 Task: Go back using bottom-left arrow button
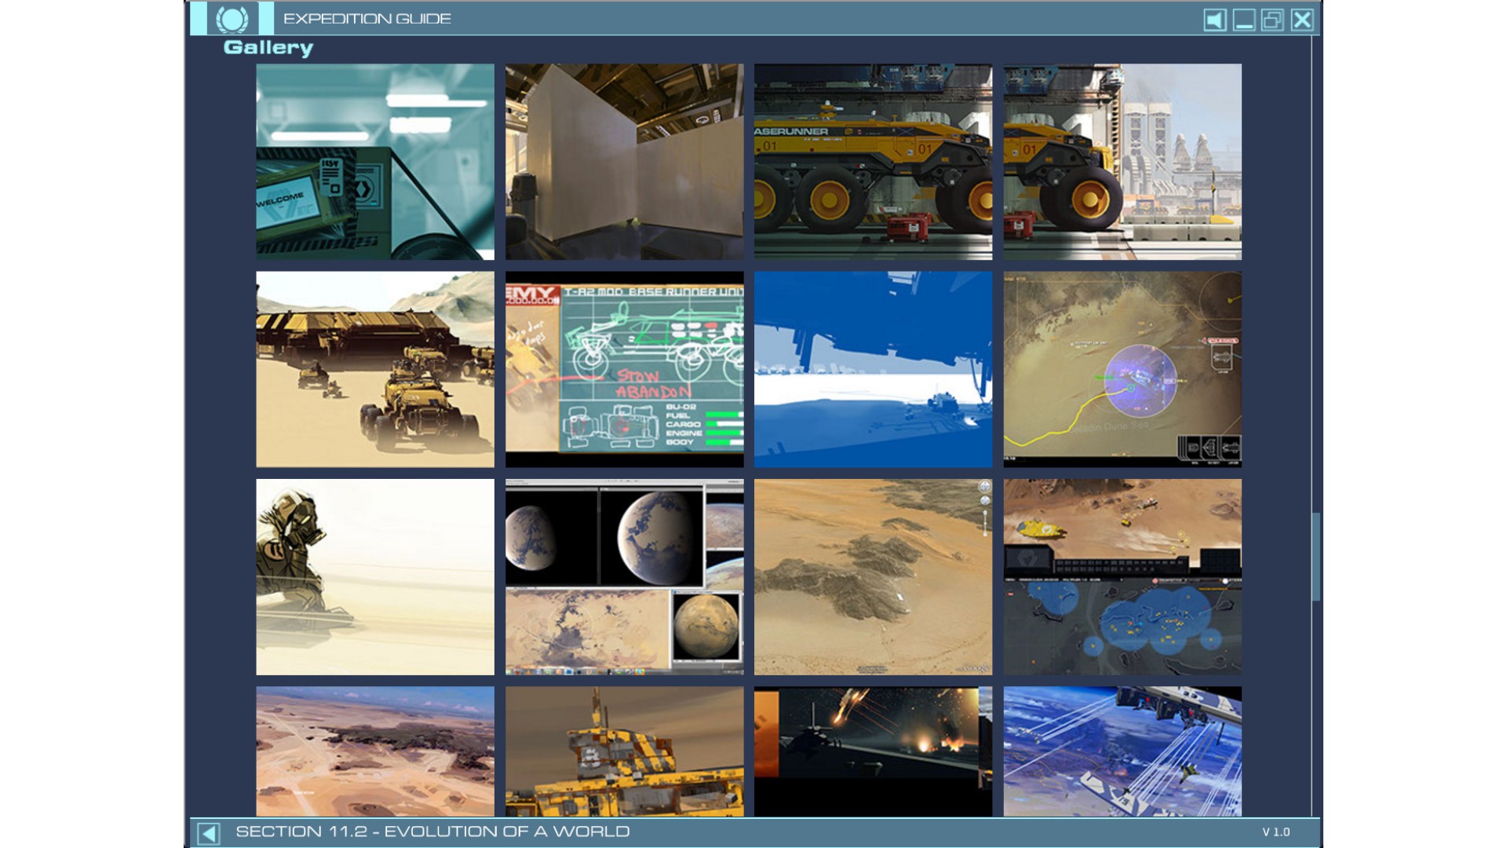coord(209,833)
